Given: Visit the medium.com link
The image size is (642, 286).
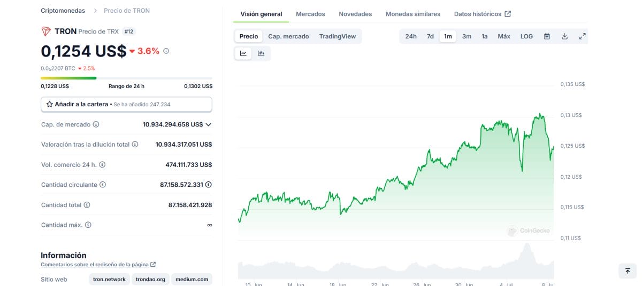Looking at the screenshot, I should click(x=192, y=279).
